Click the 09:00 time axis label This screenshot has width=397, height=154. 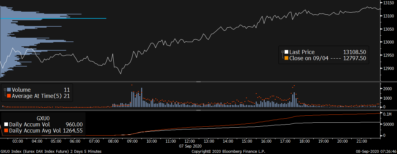(x=133, y=141)
